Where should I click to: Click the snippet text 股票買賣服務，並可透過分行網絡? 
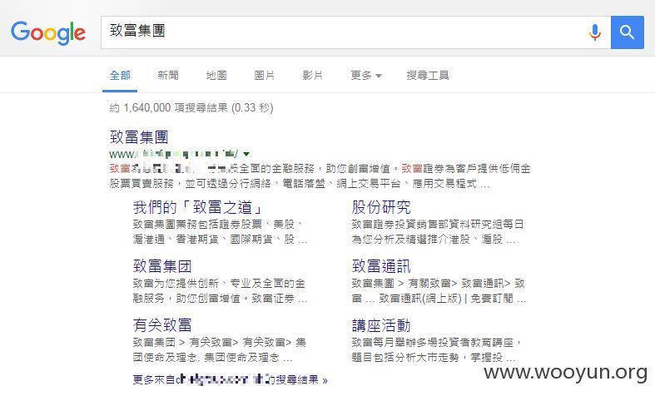coord(190,184)
